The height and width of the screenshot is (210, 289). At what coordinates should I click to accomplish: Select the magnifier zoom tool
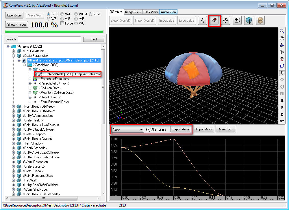point(282,31)
